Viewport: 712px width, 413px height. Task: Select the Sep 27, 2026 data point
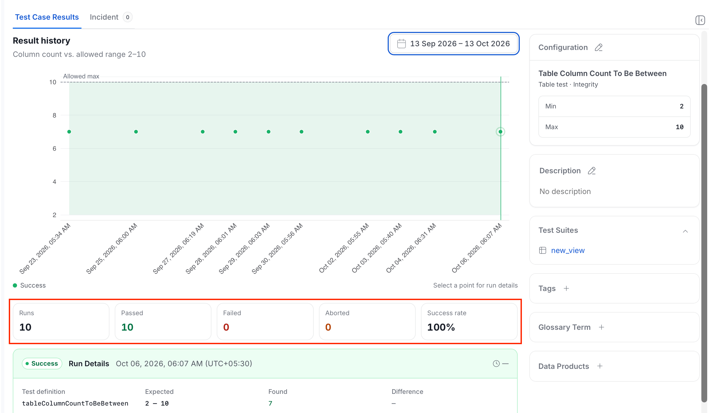tap(203, 132)
